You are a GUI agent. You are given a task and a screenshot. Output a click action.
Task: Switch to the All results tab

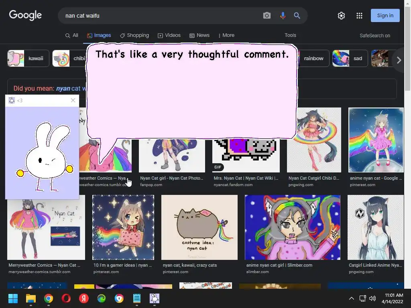71,35
